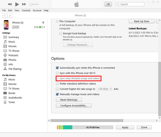The width and height of the screenshot is (161, 137).
Task: Open the View menu
Action: 17,10
